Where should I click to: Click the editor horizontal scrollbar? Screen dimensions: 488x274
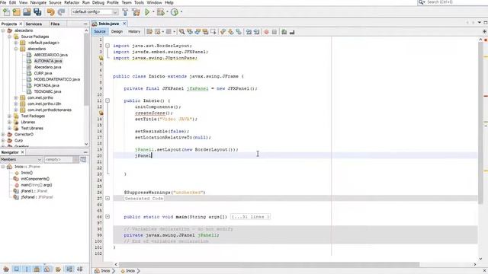pos(269,264)
